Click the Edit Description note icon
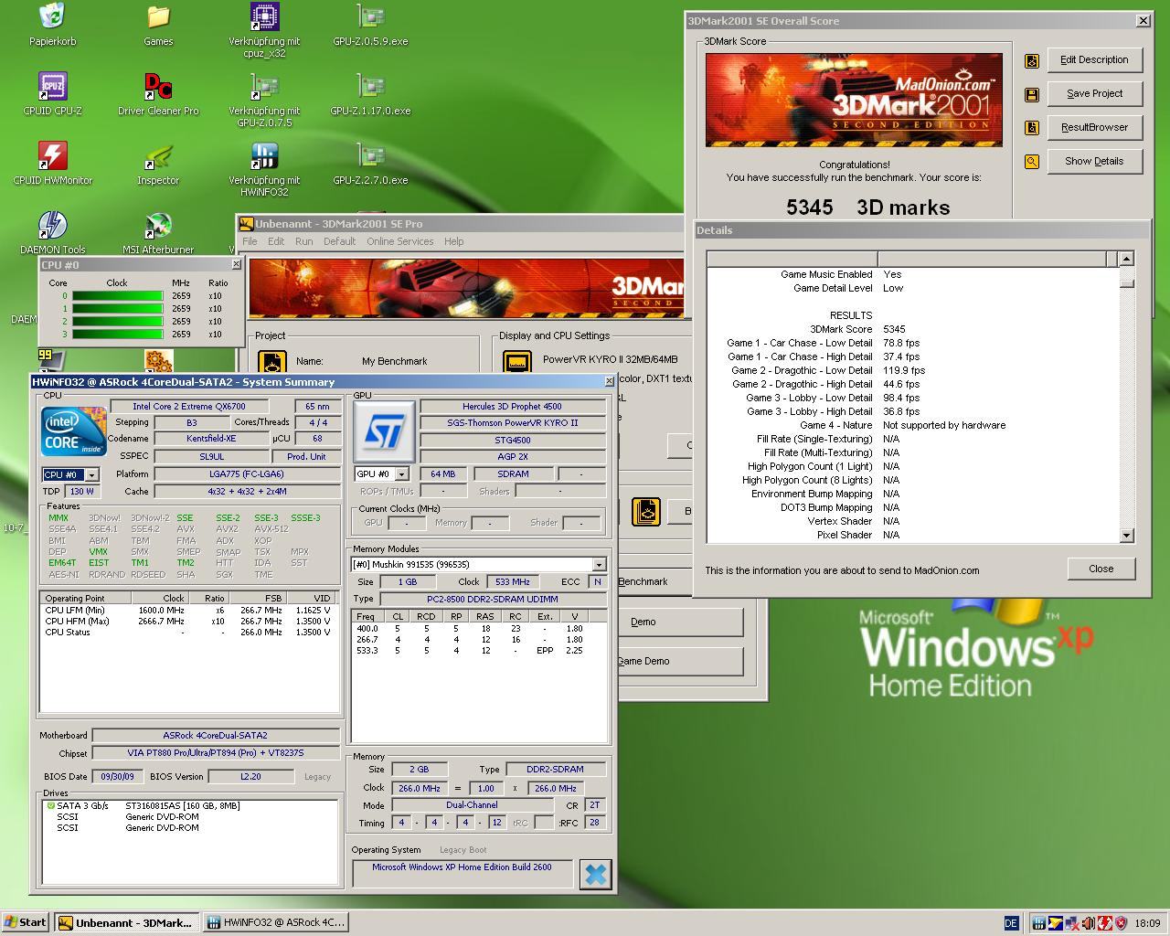This screenshot has width=1170, height=936. click(x=1032, y=60)
